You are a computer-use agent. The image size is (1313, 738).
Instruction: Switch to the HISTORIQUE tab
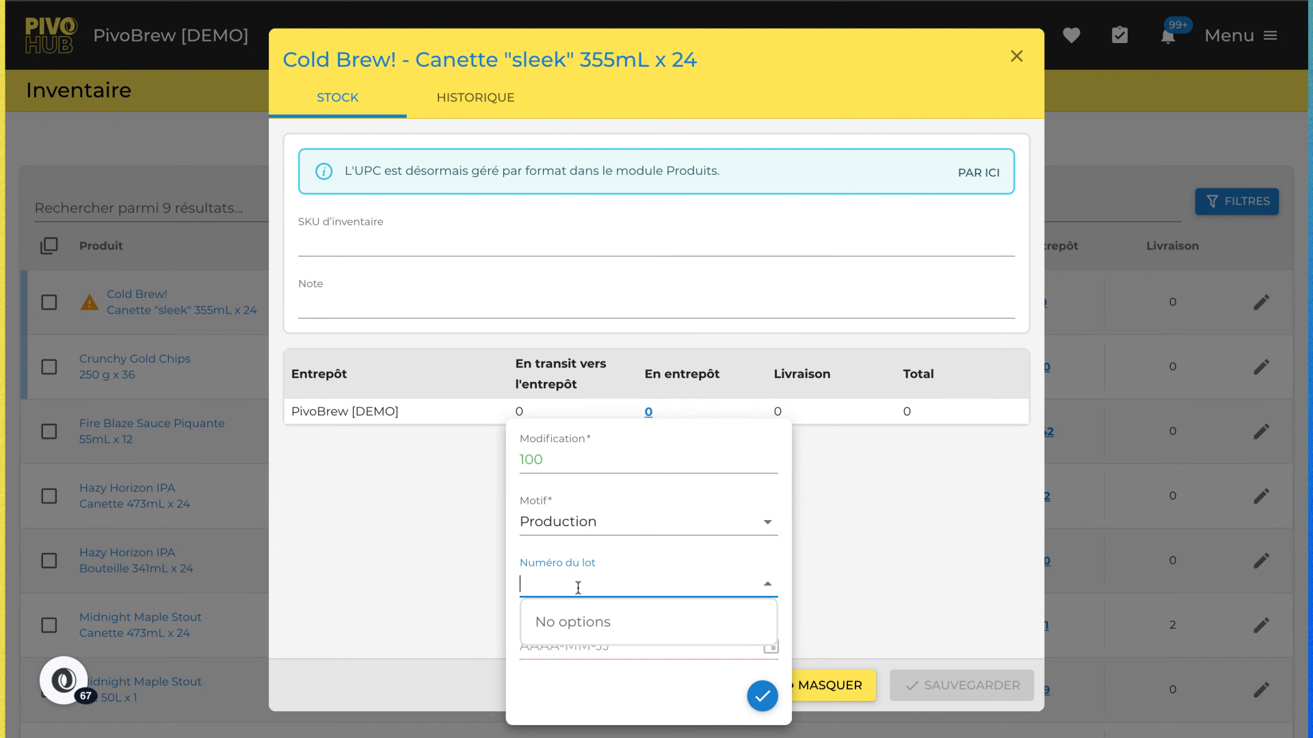coord(475,98)
